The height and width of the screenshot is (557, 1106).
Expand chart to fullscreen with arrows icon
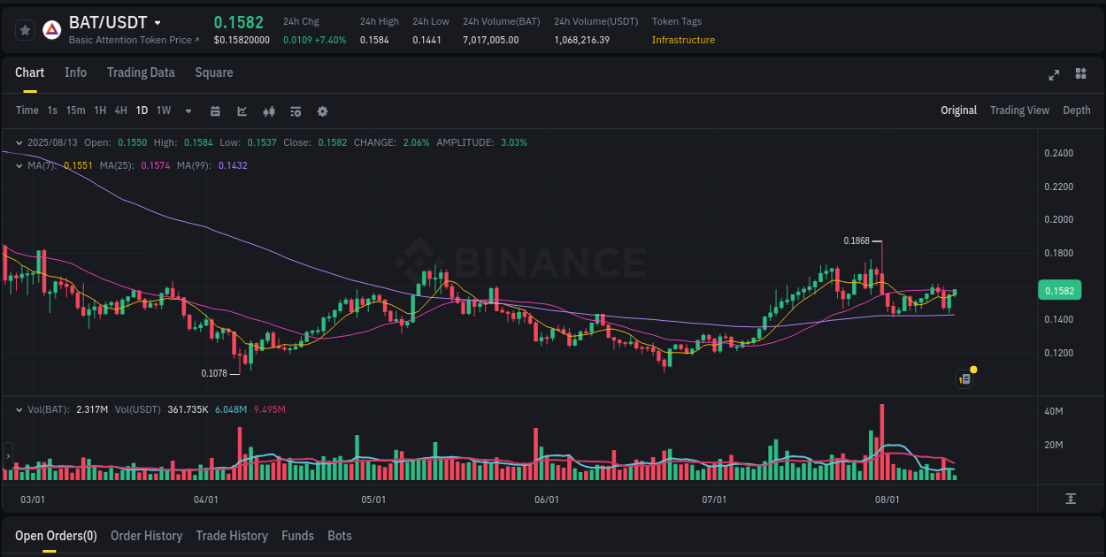point(1054,75)
